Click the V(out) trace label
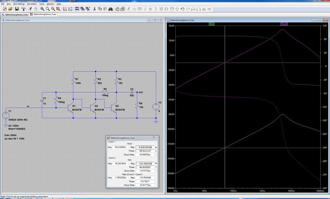 pyautogui.click(x=284, y=24)
